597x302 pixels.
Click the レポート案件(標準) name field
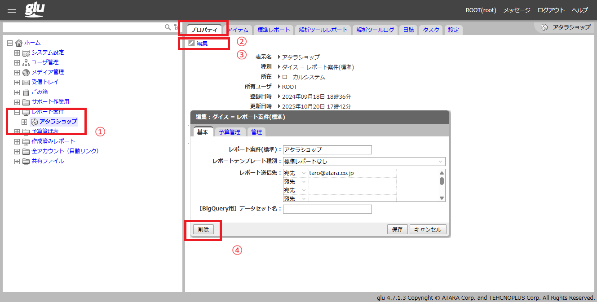(327, 150)
